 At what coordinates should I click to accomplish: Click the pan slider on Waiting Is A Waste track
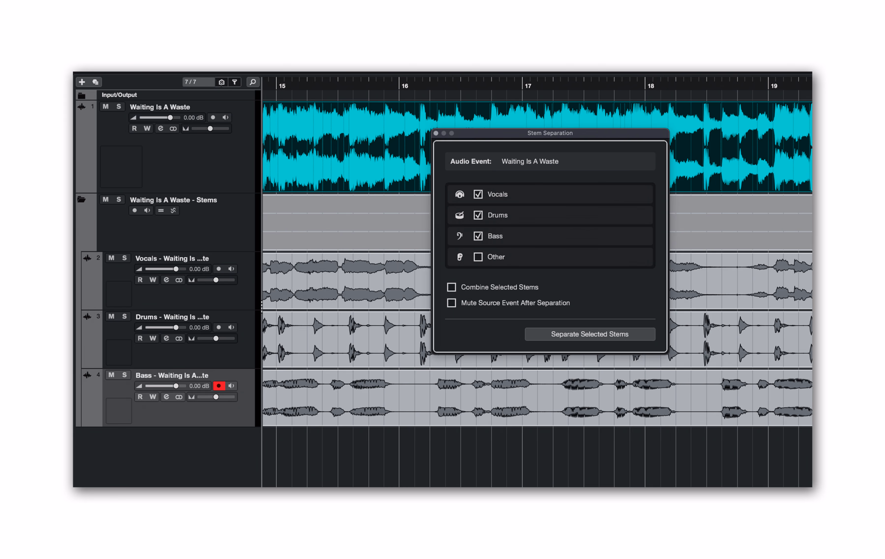click(x=210, y=128)
